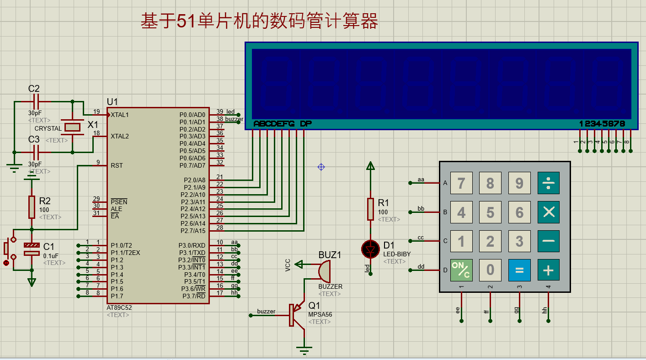Click the equals key on keypad
Image resolution: width=646 pixels, height=360 pixels.
click(x=519, y=270)
